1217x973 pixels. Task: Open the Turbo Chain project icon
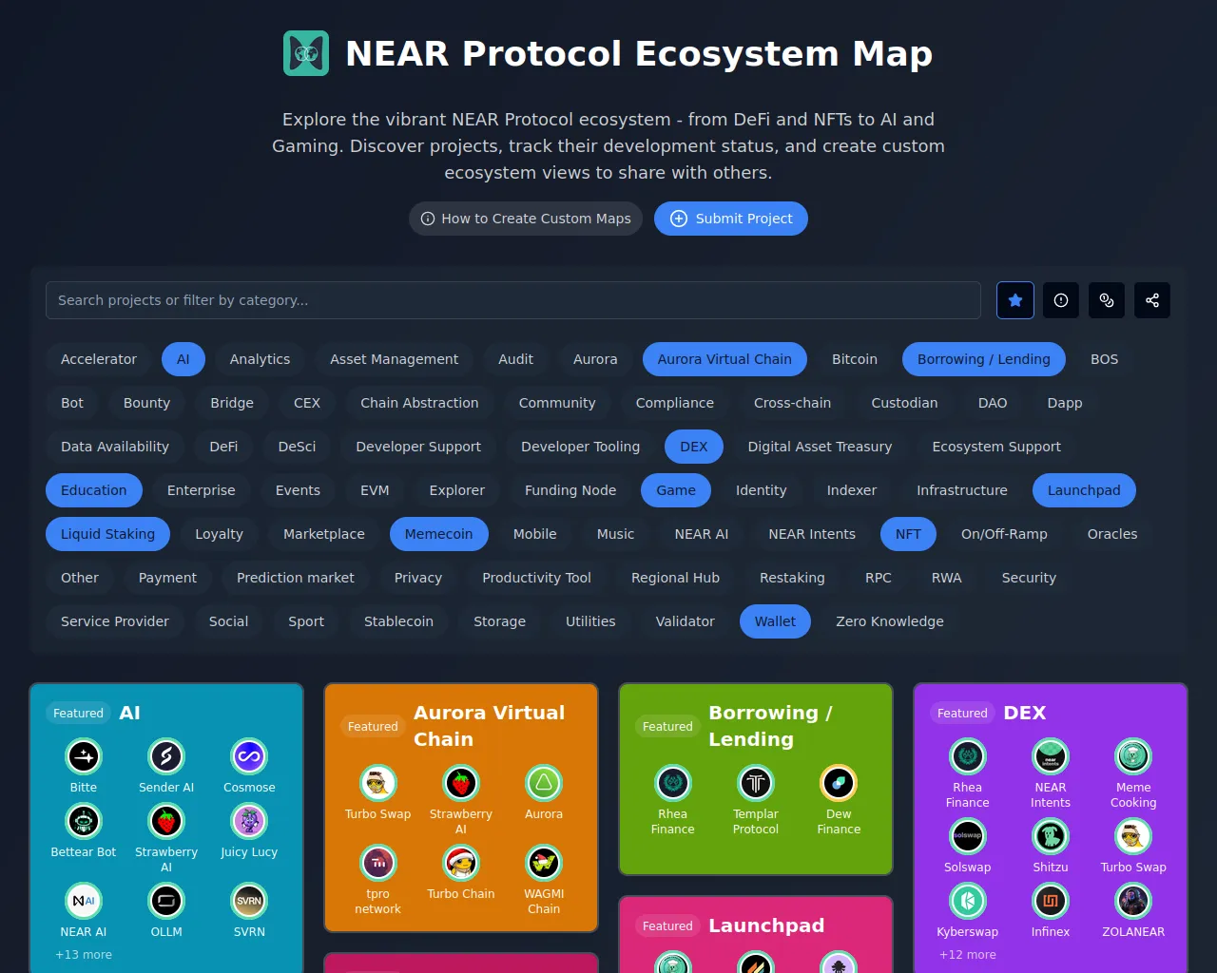click(x=461, y=863)
